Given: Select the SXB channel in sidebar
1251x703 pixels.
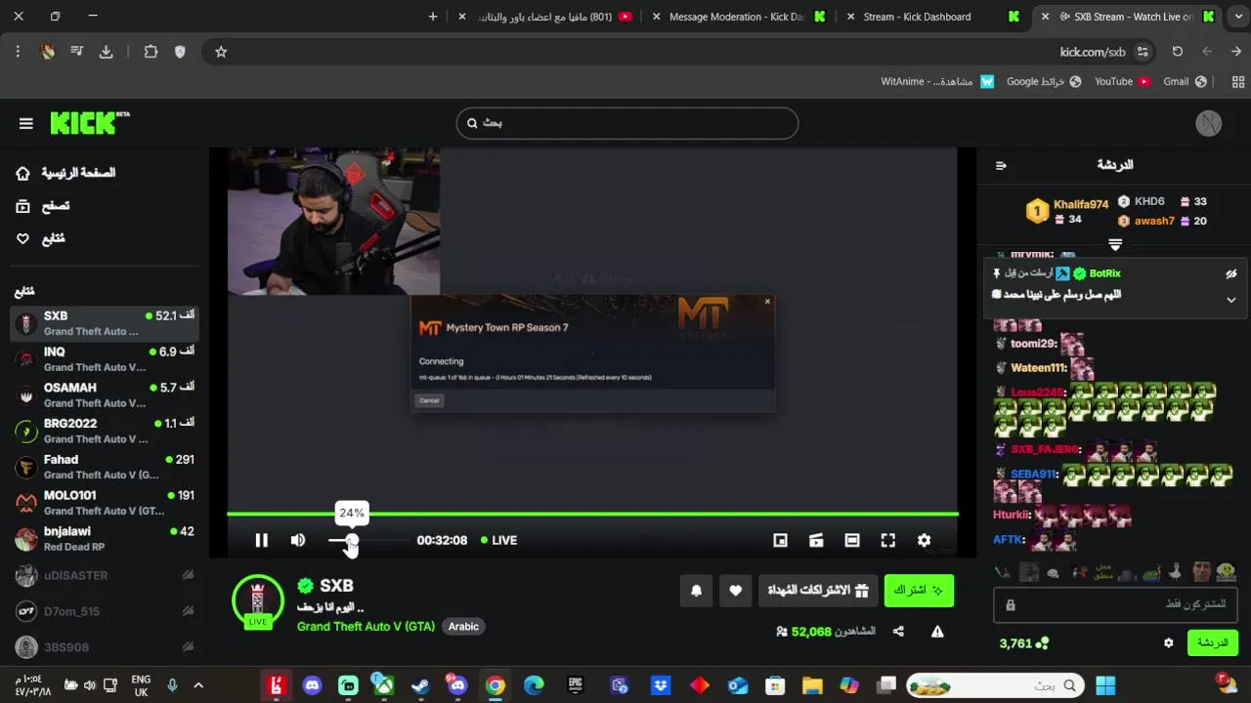Looking at the screenshot, I should 105,323.
